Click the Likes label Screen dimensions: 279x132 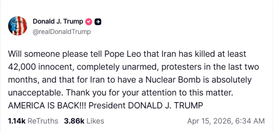95,121
